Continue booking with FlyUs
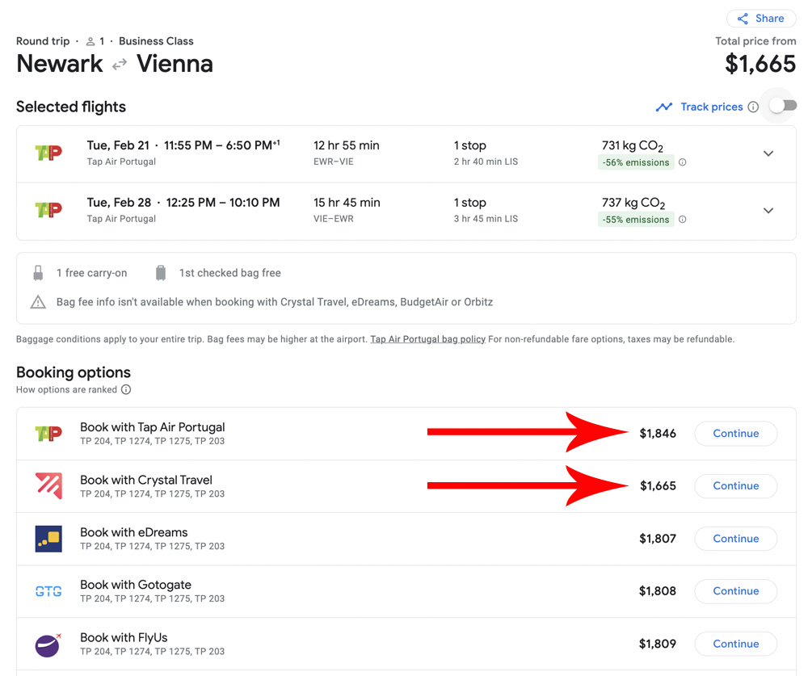The image size is (808, 676). click(736, 644)
